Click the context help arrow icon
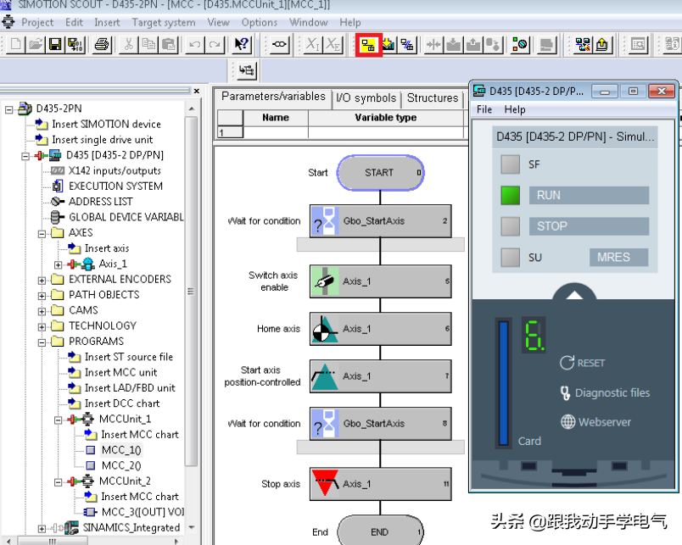The height and width of the screenshot is (545, 682). [x=242, y=45]
